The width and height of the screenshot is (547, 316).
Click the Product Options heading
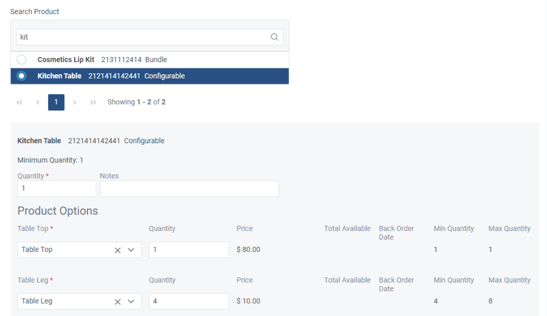tap(58, 211)
